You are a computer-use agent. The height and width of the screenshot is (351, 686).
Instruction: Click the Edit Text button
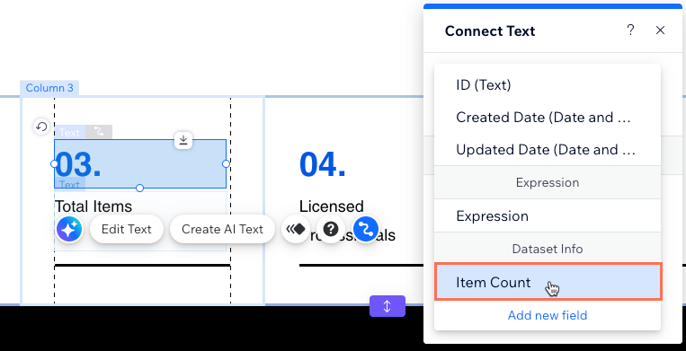[127, 229]
